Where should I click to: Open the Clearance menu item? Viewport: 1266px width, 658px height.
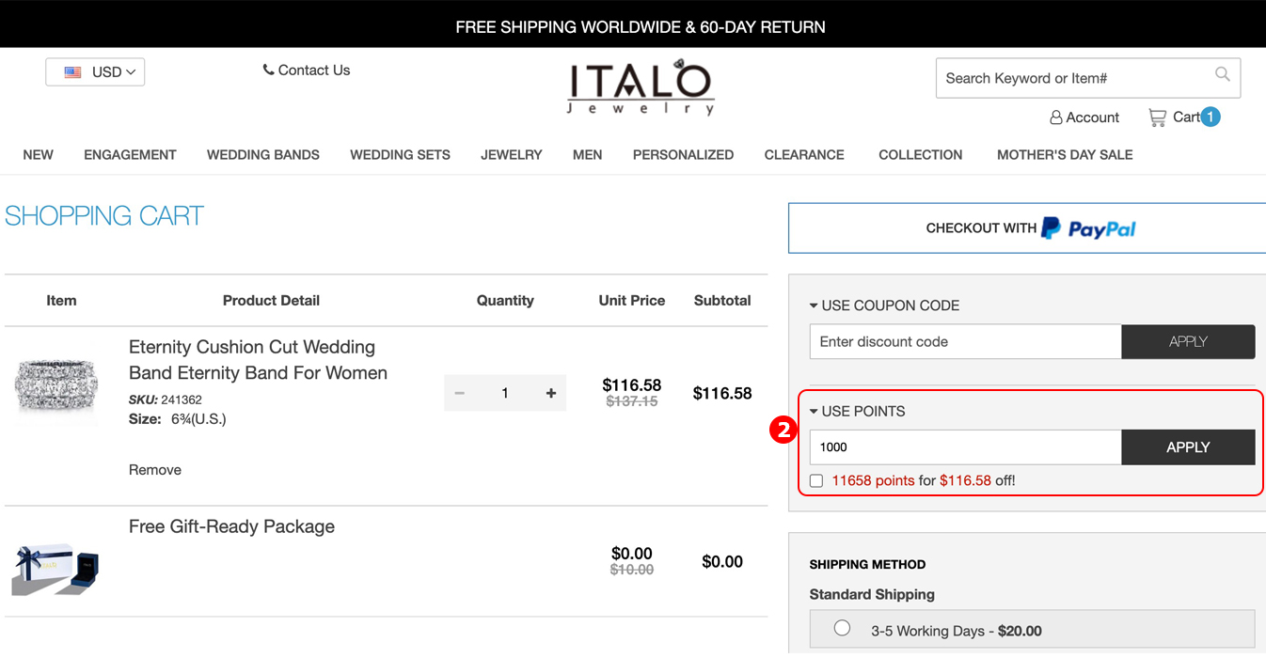point(804,155)
